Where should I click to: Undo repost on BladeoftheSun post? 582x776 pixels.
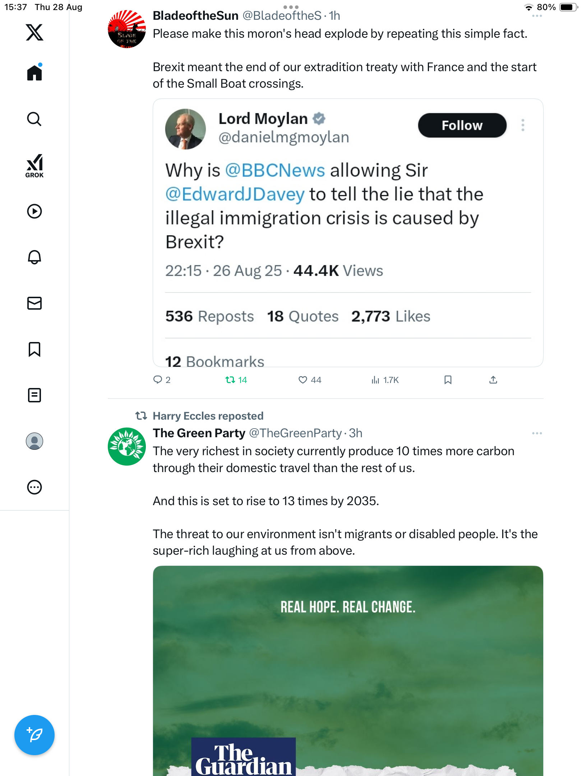tap(230, 380)
